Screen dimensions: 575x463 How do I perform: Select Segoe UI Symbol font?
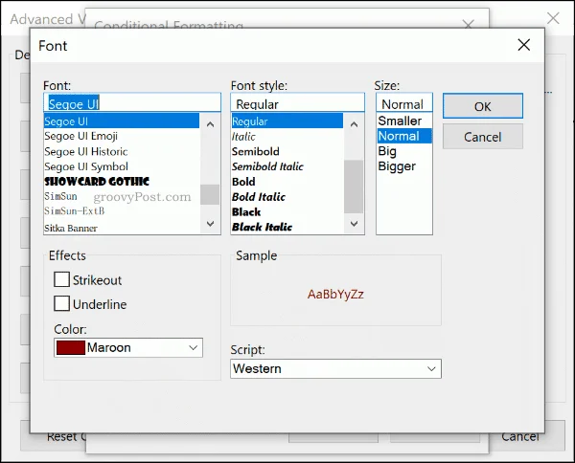coord(122,166)
